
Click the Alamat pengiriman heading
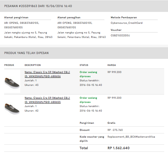16,17
